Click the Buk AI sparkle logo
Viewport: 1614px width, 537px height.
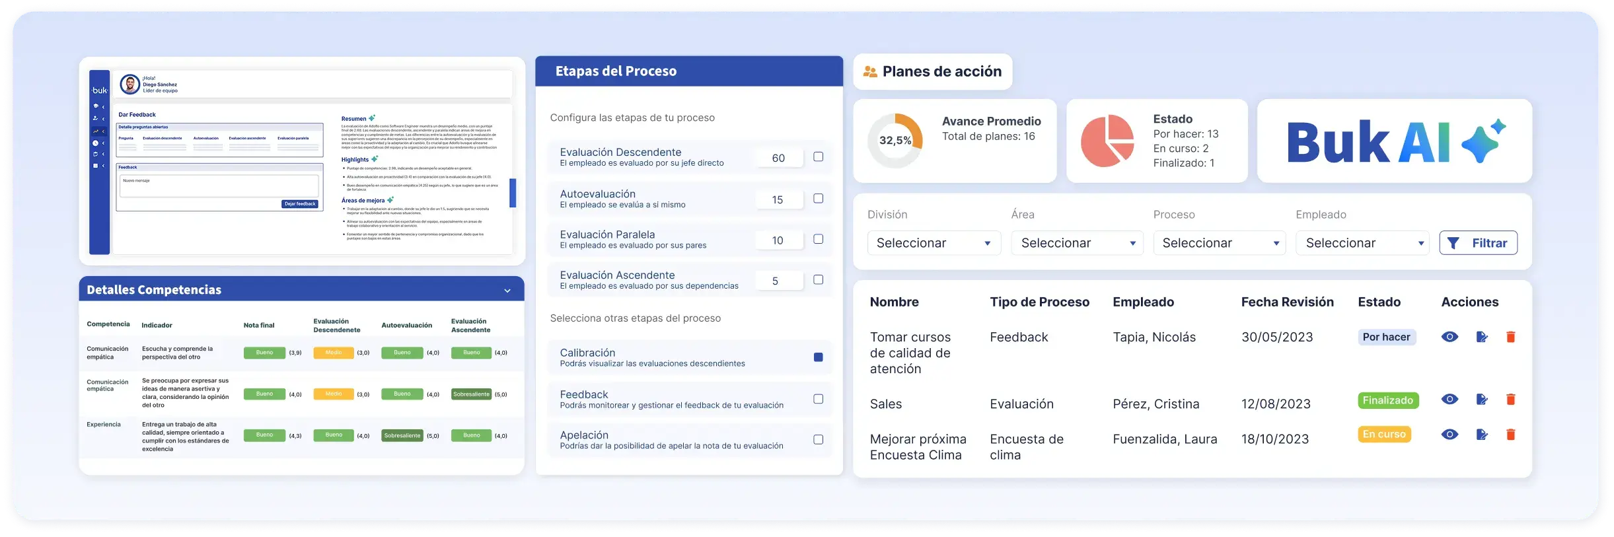click(1484, 141)
